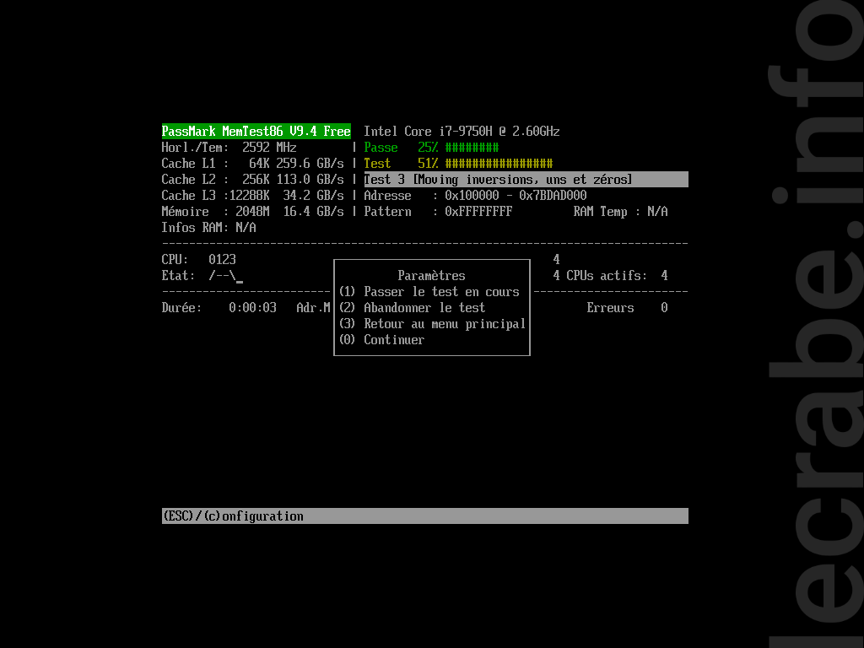Image resolution: width=864 pixels, height=648 pixels.
Task: Select (3) Retour au menu principal
Action: [x=432, y=323]
